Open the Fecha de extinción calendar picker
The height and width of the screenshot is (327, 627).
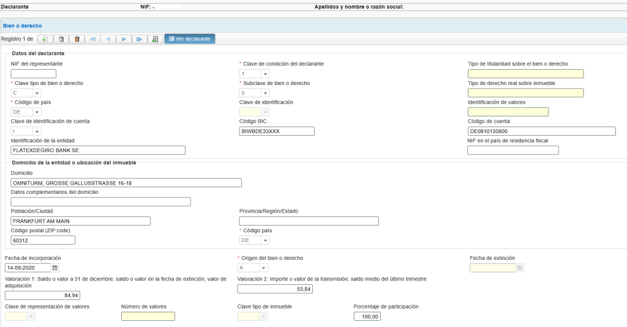tap(520, 268)
